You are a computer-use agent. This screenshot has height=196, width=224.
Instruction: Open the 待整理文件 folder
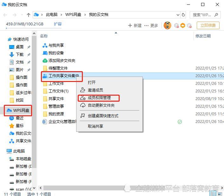tap(58, 68)
